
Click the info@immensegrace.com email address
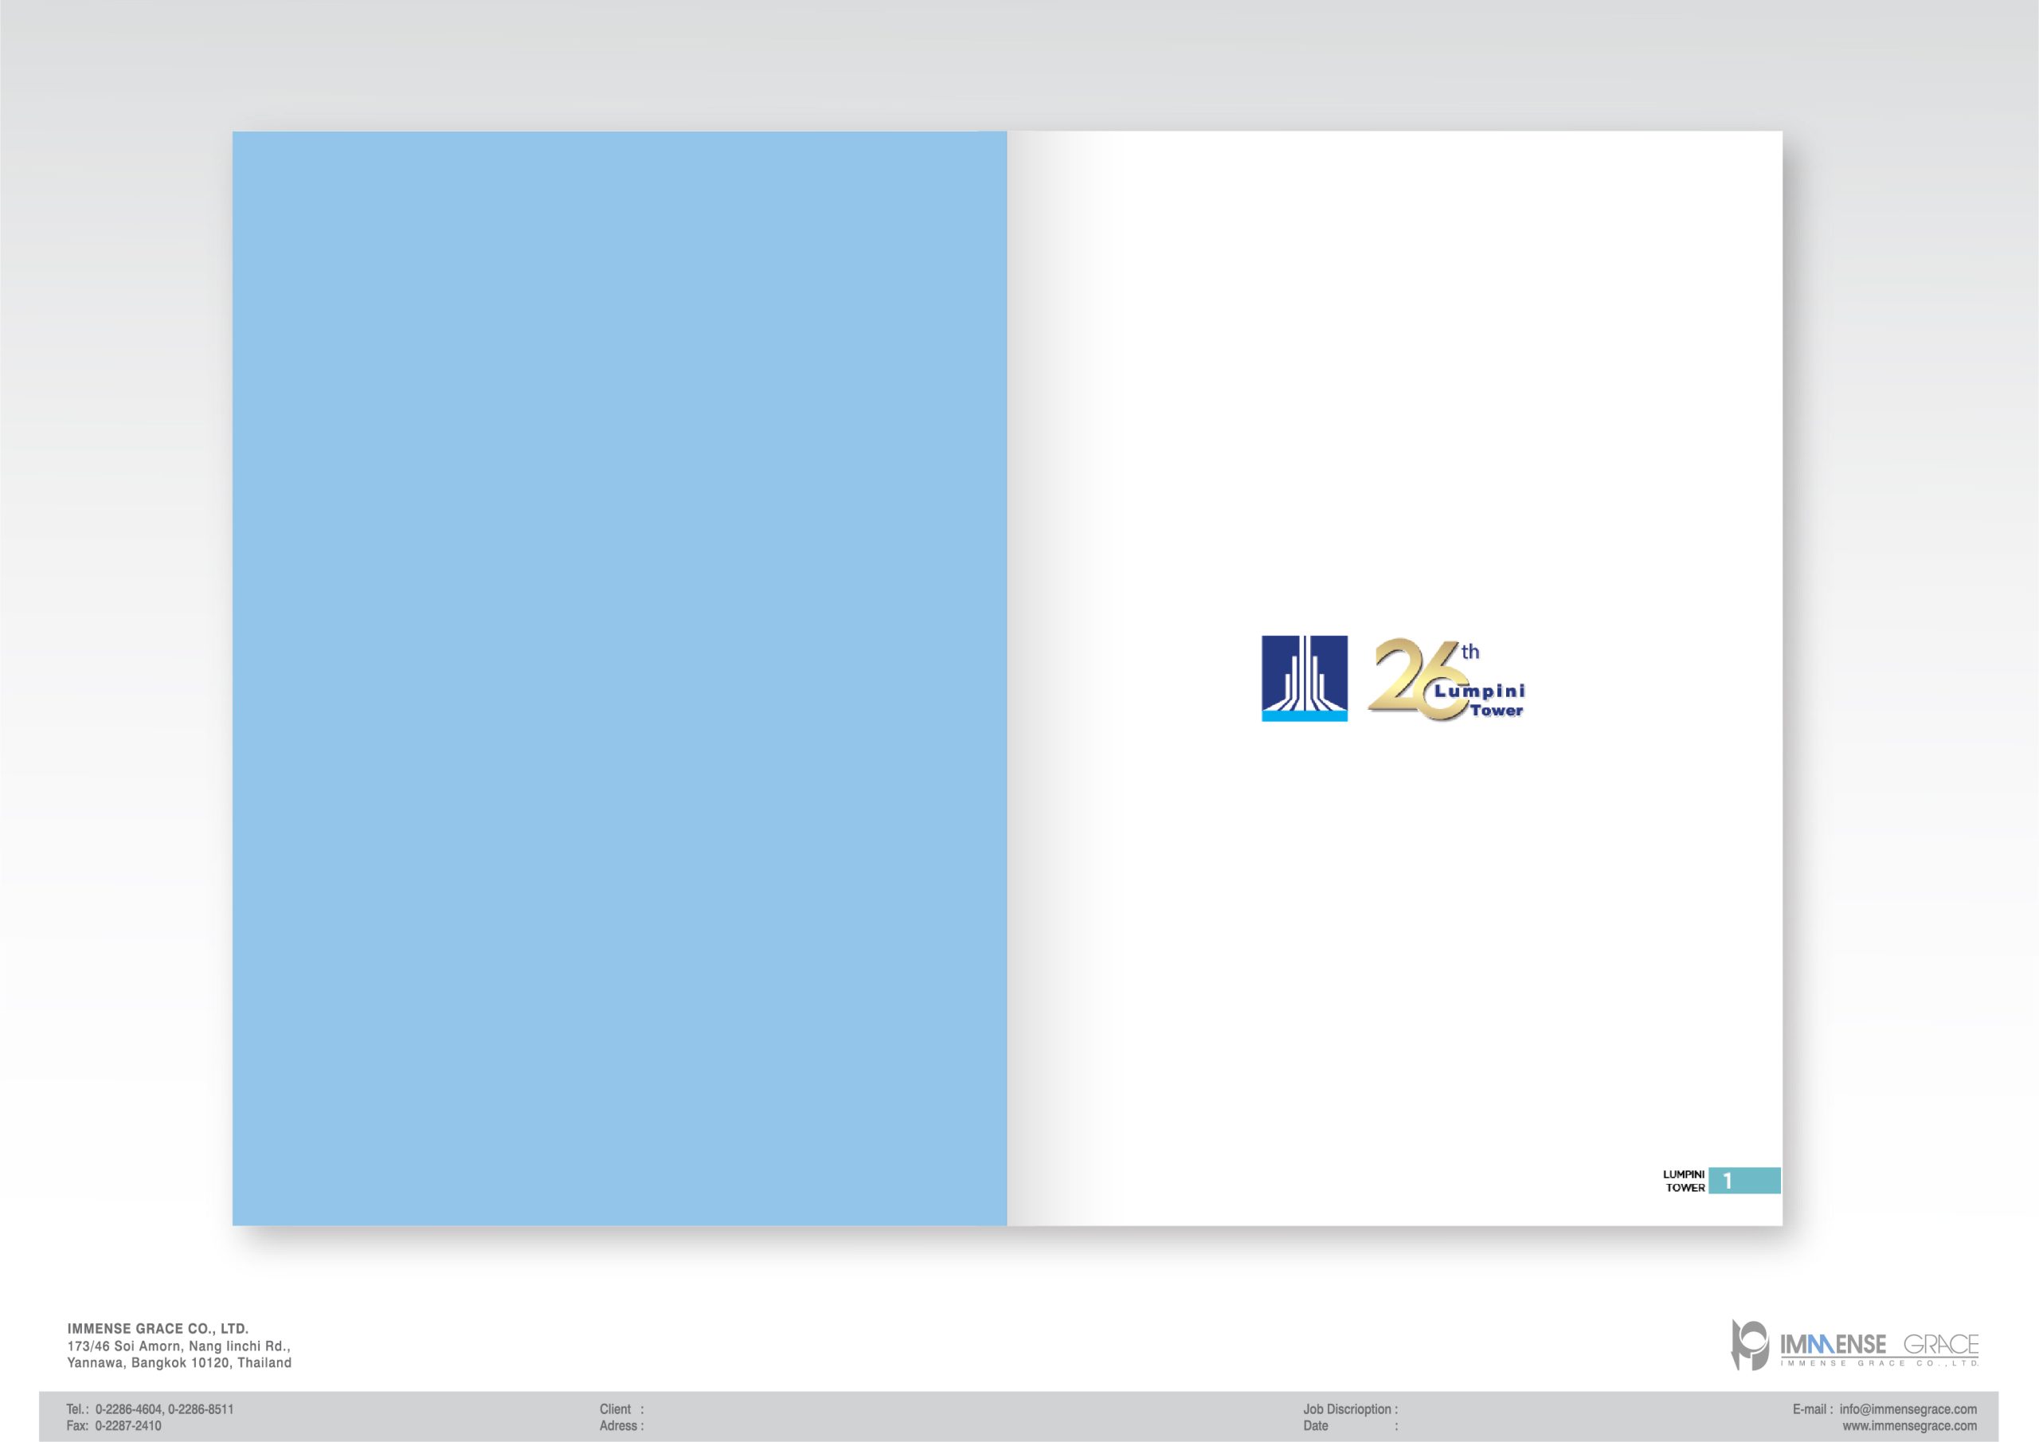1908,1409
